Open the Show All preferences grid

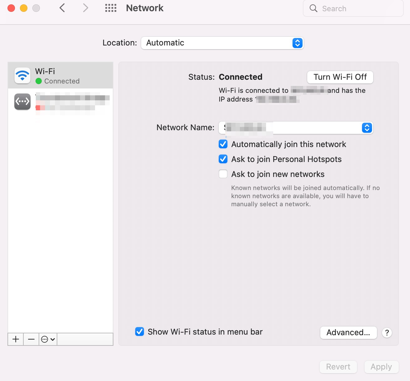[111, 8]
